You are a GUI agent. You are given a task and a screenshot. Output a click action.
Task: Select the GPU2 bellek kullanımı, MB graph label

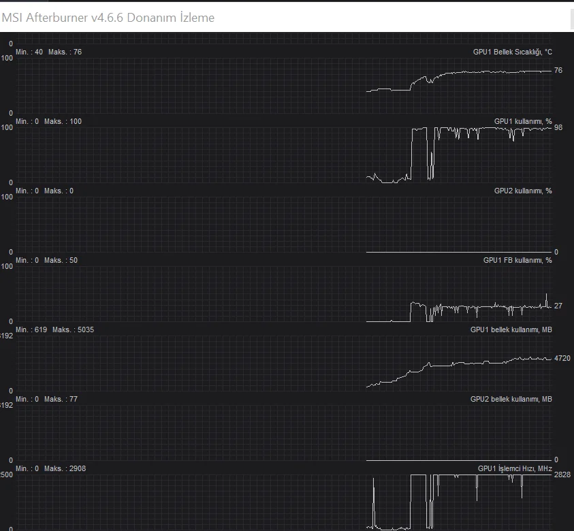[x=511, y=399]
